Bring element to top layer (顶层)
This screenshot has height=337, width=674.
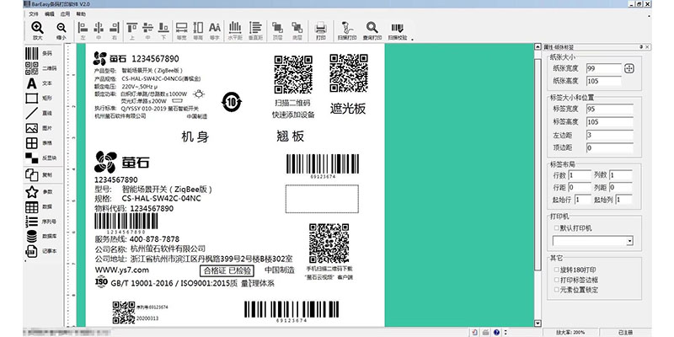pos(278,30)
